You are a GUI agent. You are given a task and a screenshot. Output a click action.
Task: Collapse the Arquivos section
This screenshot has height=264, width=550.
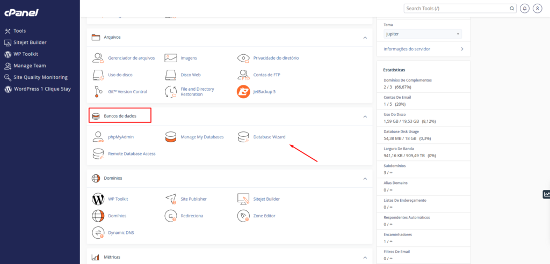(x=365, y=38)
